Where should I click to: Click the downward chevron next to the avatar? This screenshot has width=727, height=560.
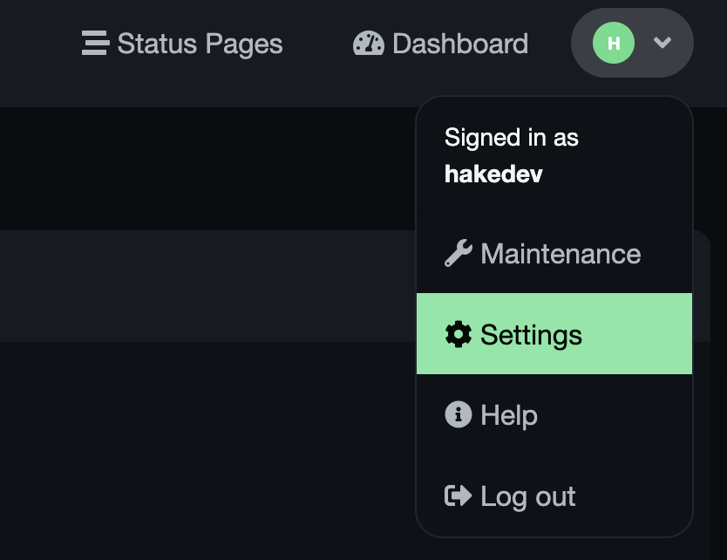tap(663, 42)
